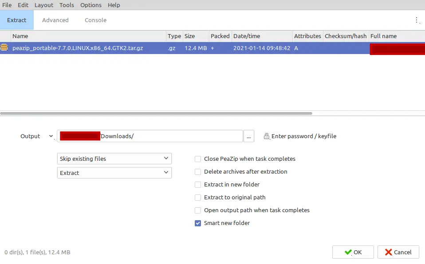Open the Tools menu
The image size is (425, 264).
[x=67, y=5]
